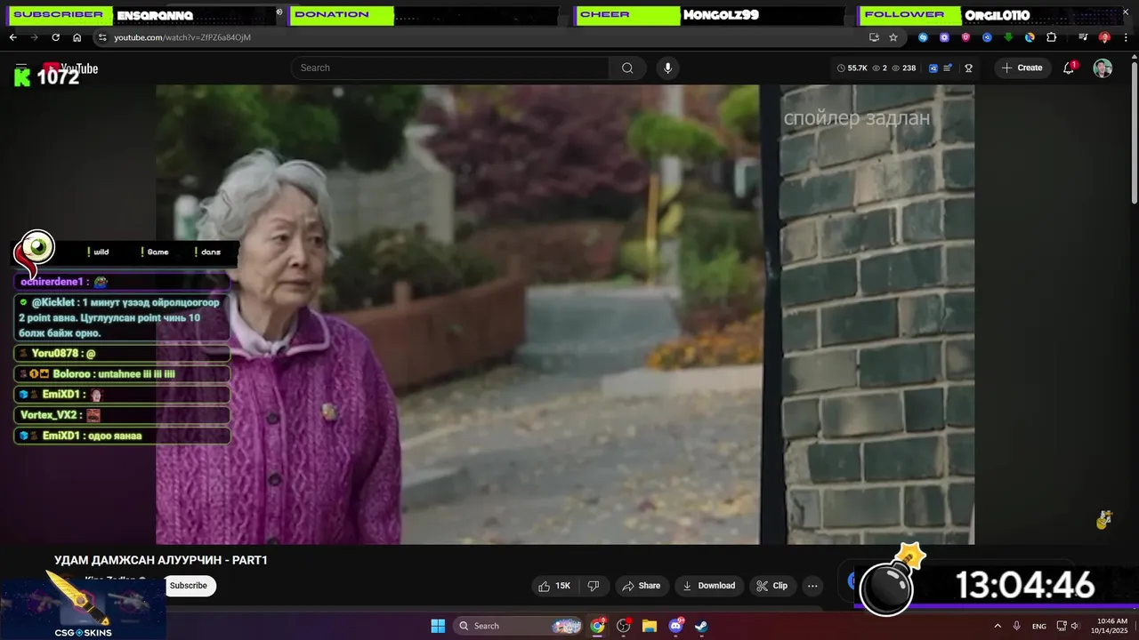Start voice search with microphone
The height and width of the screenshot is (640, 1139).
point(667,68)
